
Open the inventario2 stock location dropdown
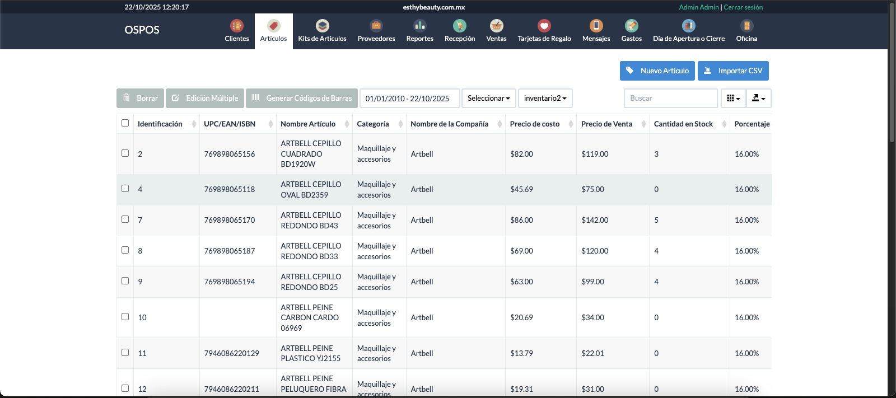point(545,99)
